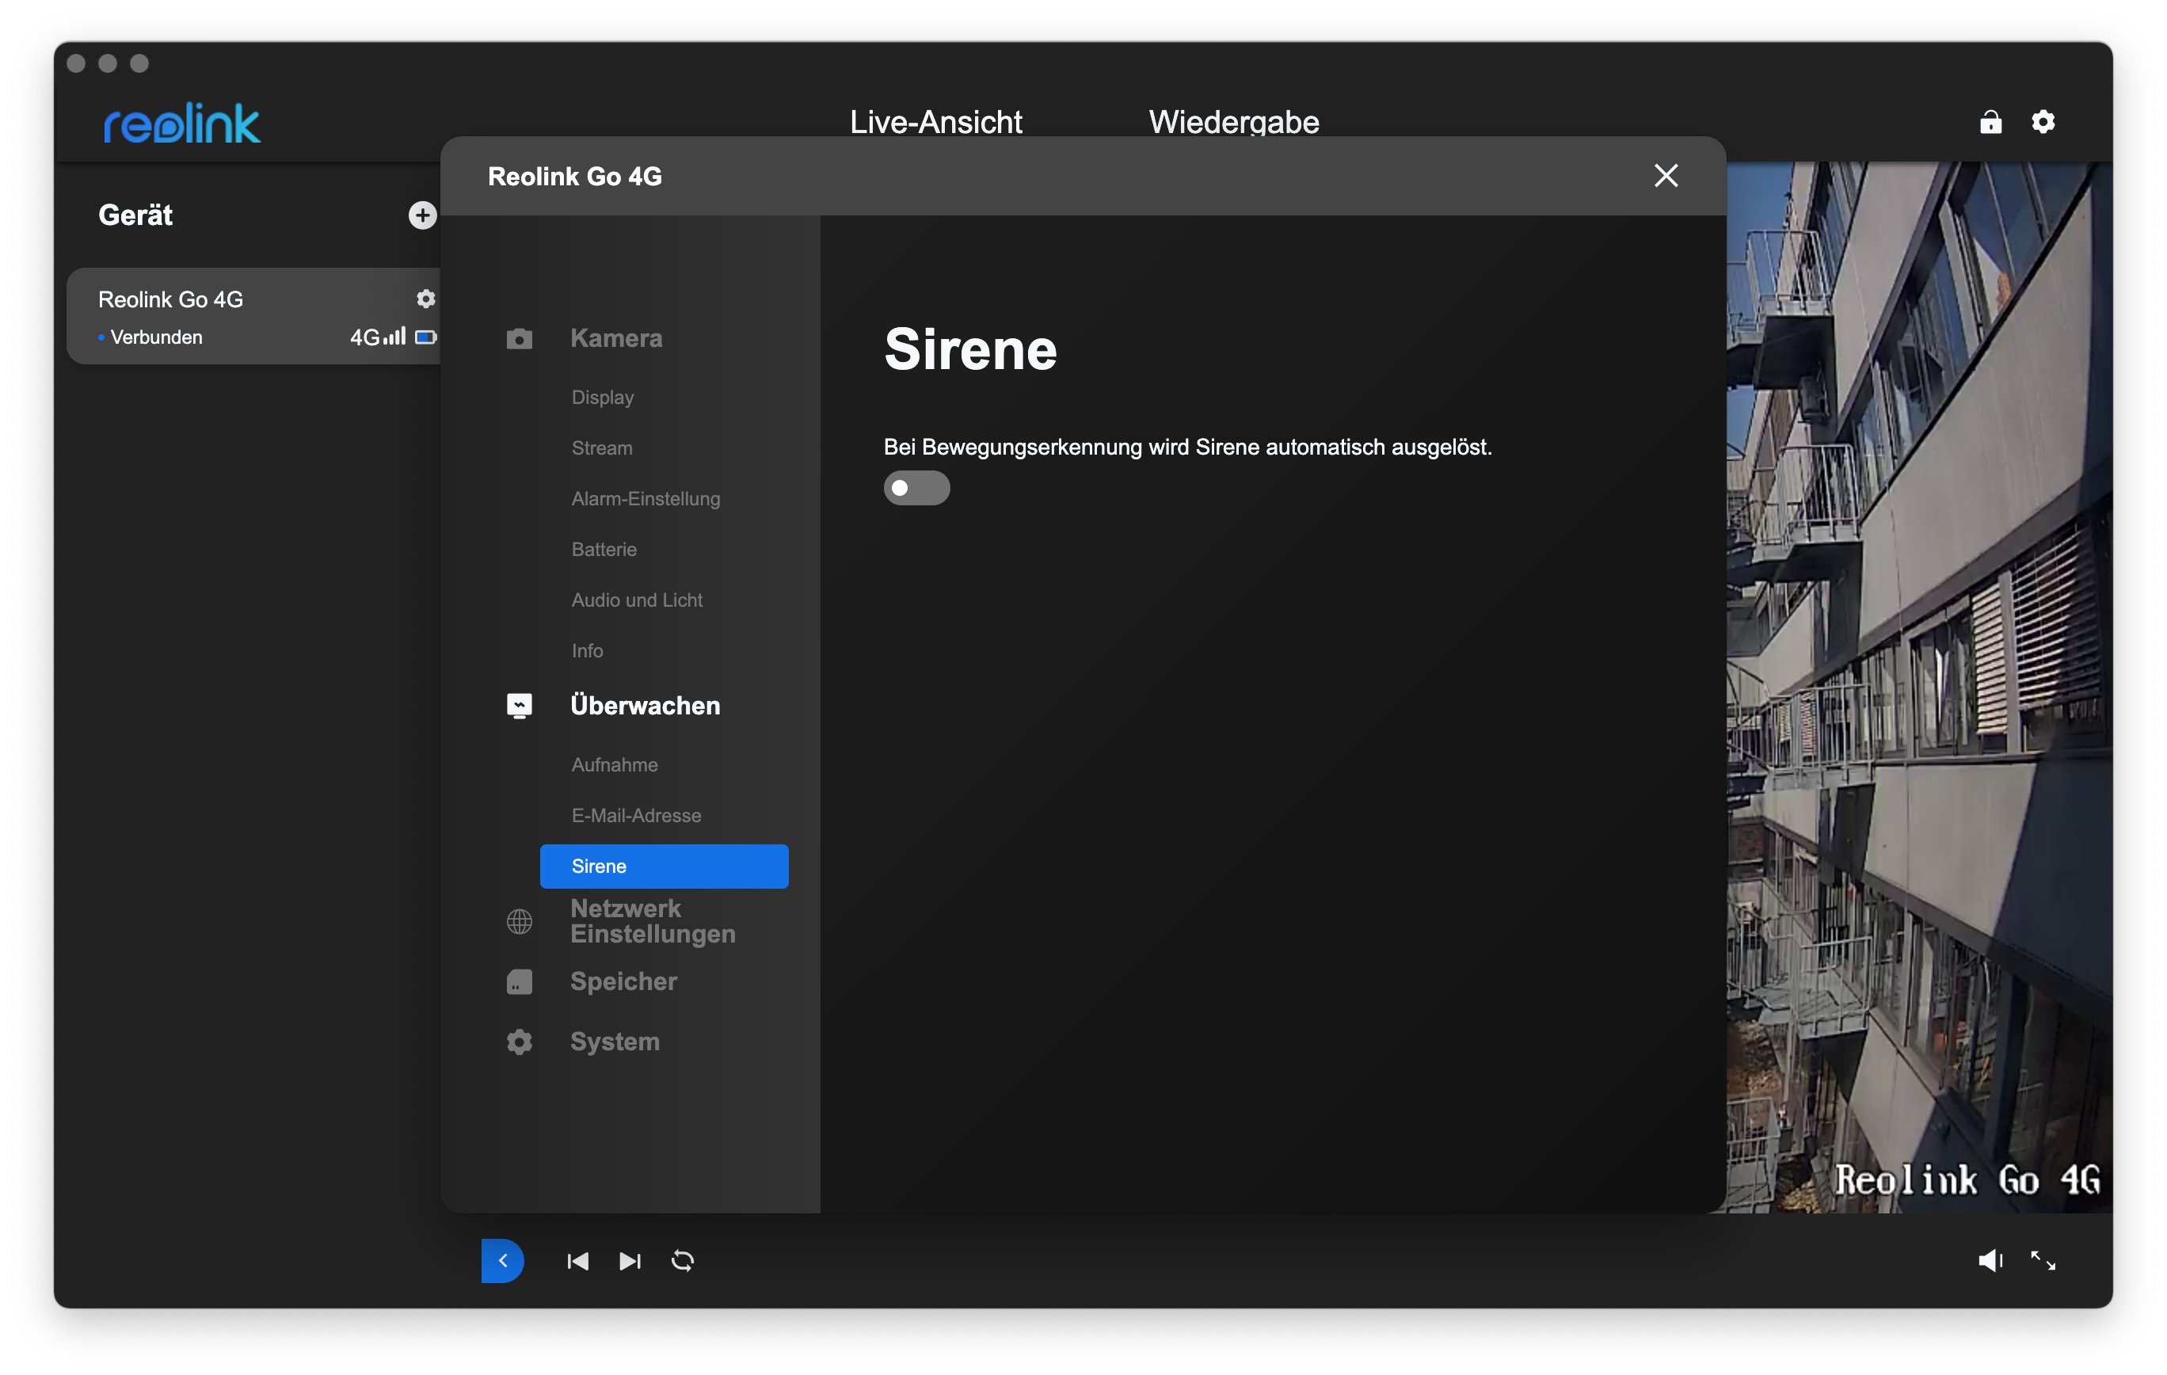Screen dimensions: 2167x1375
Task: Open Reolink Go 4G device gear settings
Action: (x=425, y=299)
